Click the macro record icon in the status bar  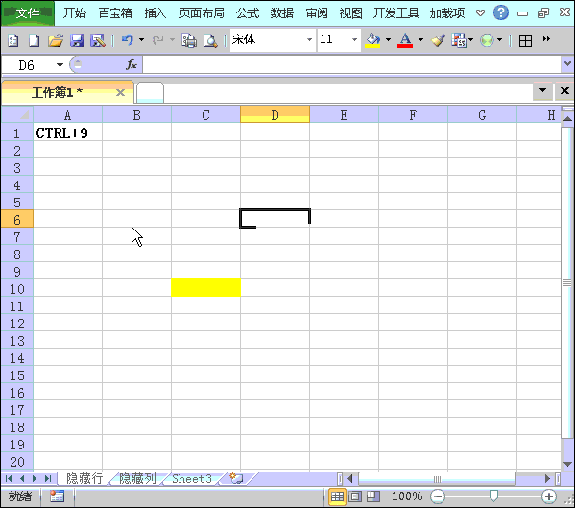57,496
